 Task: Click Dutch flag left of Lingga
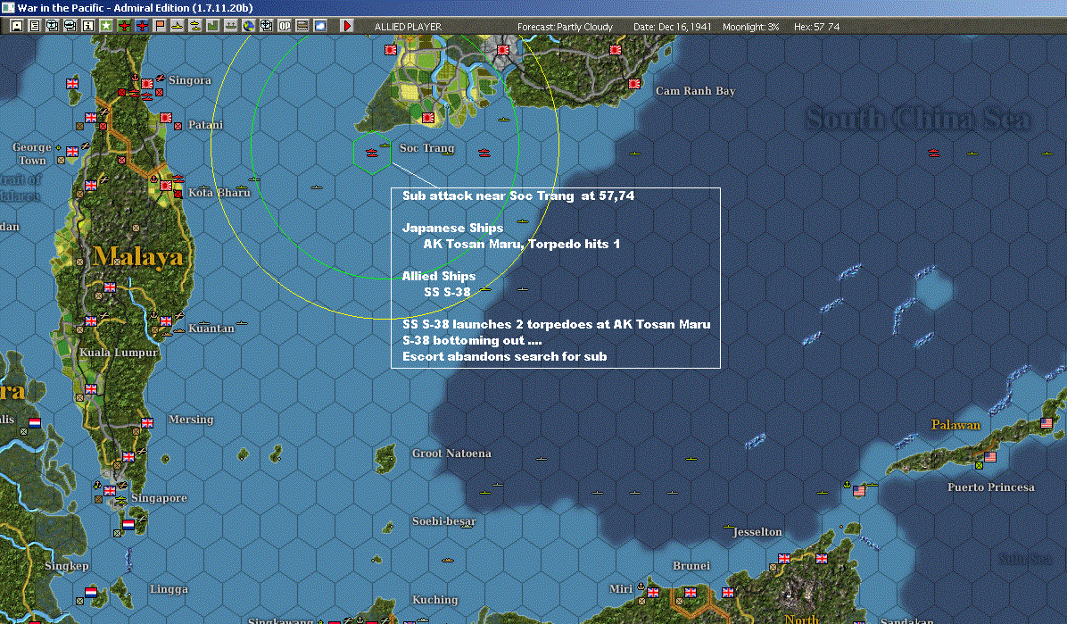90,592
